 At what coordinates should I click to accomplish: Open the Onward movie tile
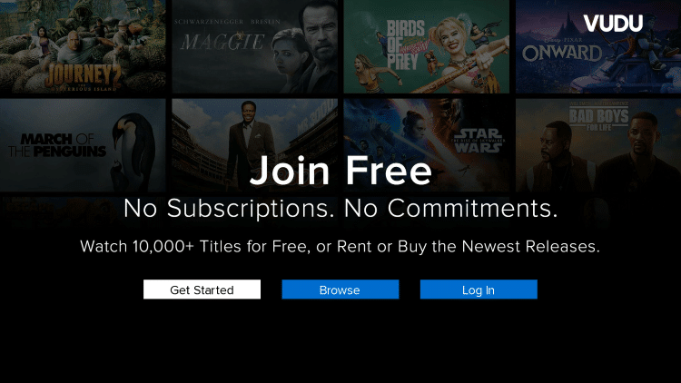click(x=598, y=46)
